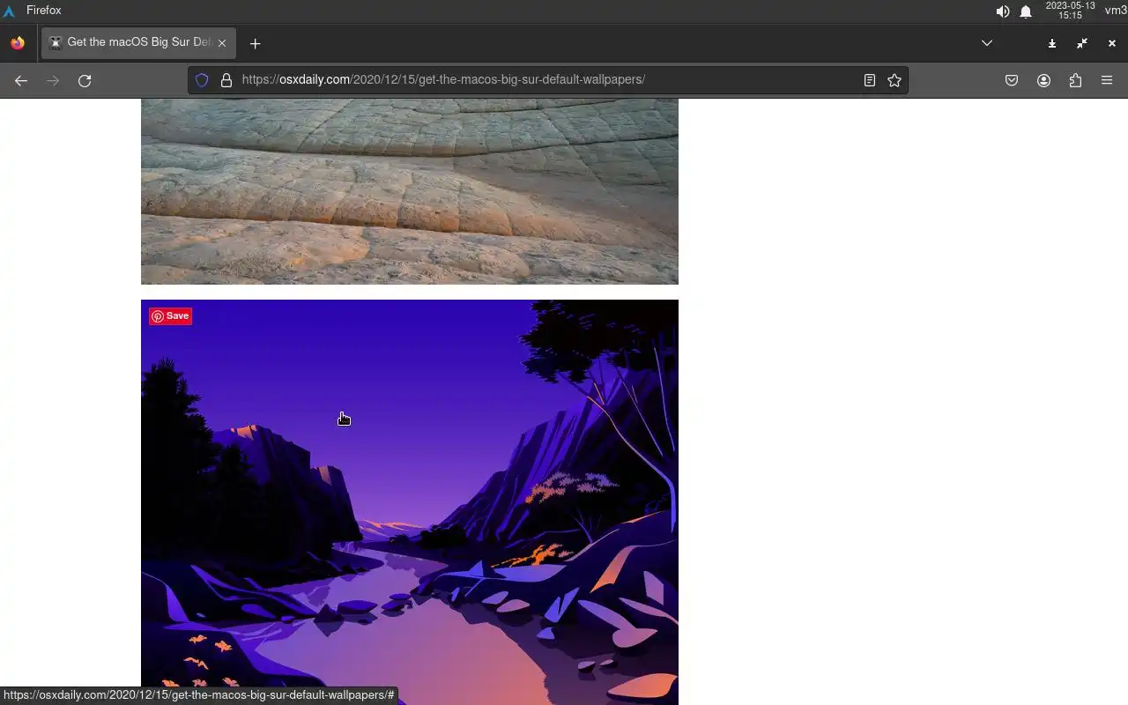
Task: Open the date and time clock
Action: coord(1070,11)
